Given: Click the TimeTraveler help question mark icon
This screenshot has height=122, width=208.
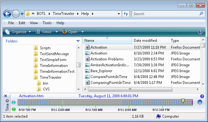Looking at the screenshot, I should tap(202, 96).
